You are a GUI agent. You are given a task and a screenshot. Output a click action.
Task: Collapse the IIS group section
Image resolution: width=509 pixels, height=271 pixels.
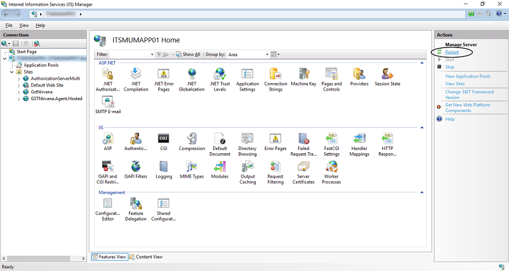pyautogui.click(x=422, y=128)
